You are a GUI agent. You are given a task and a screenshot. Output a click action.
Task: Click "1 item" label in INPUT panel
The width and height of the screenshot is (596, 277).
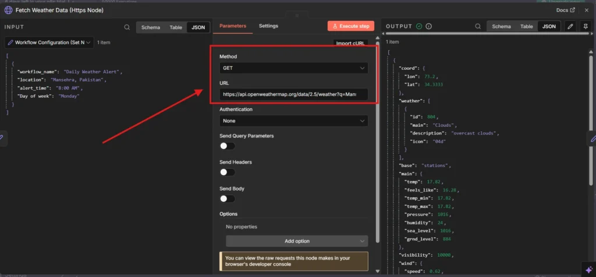click(104, 42)
